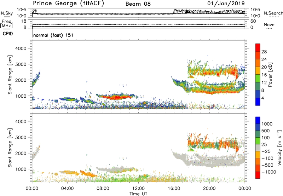Viewport: 283px width, 196px height.
Task: Click the gray -25 to 25 Velocity colorbar segment
Action: [258, 148]
